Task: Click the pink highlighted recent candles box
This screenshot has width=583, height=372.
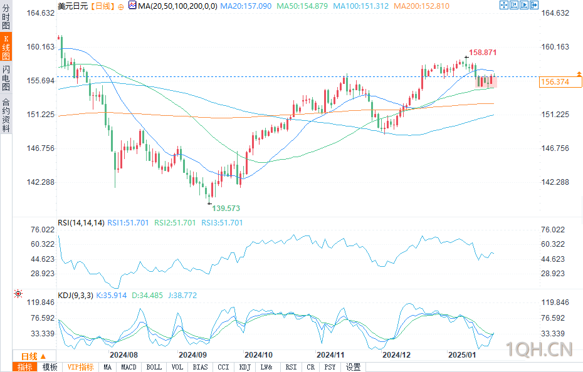Action: click(x=486, y=82)
